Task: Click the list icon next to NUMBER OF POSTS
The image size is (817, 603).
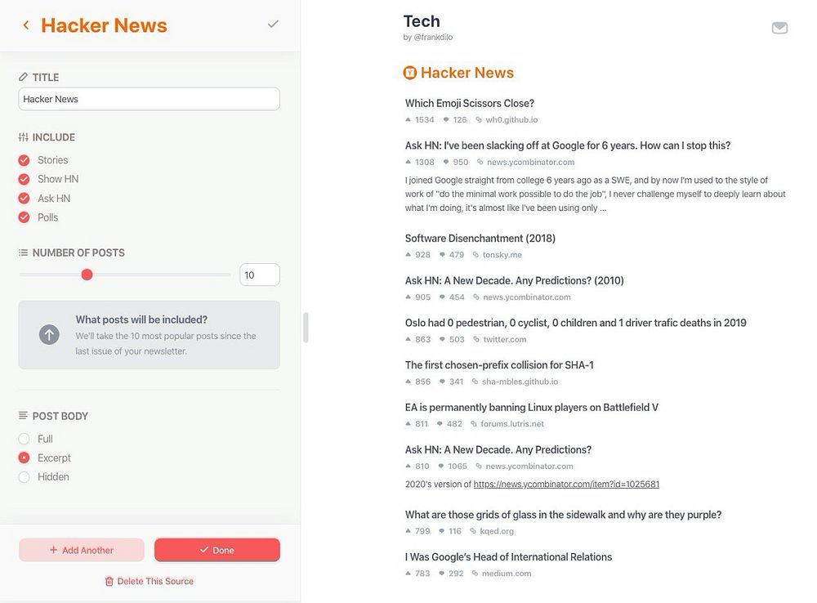Action: point(24,252)
